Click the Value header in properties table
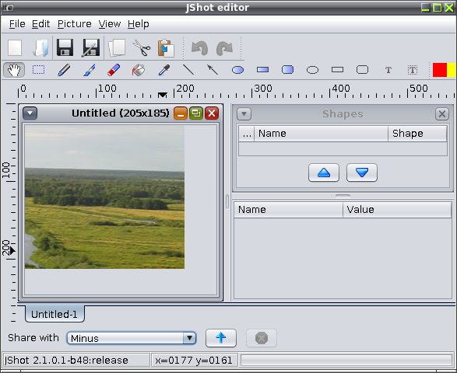The image size is (457, 373). 397,210
